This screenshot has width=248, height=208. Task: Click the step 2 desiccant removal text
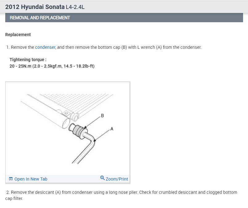pos(121,195)
